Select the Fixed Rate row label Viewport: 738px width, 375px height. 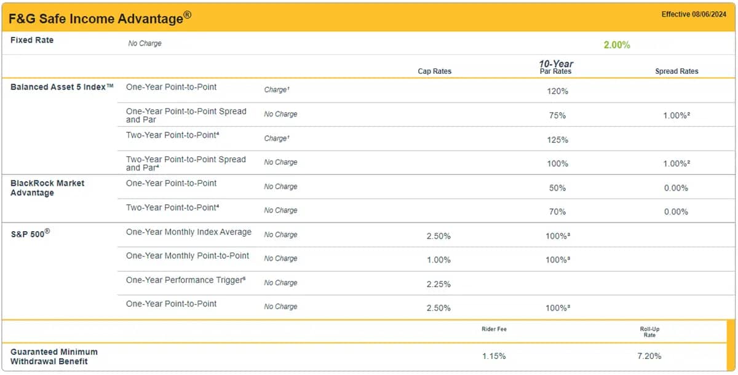tap(32, 40)
